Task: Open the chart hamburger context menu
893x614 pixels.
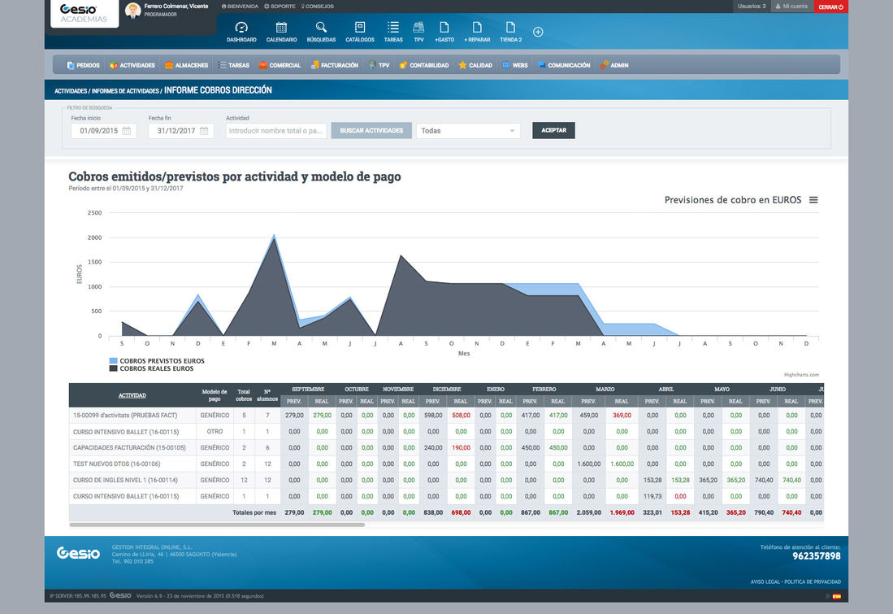Action: click(x=814, y=200)
